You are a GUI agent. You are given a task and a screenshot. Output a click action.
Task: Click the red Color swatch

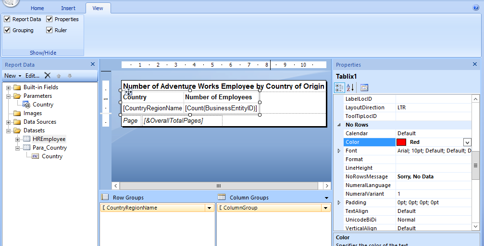(x=401, y=142)
